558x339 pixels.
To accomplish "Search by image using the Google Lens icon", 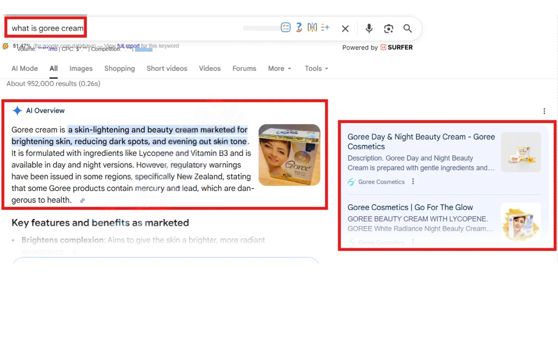I will [x=388, y=28].
